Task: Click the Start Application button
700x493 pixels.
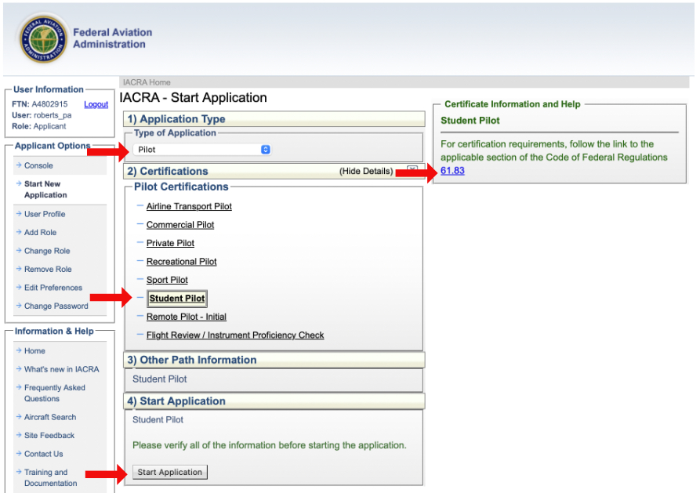Action: click(169, 472)
